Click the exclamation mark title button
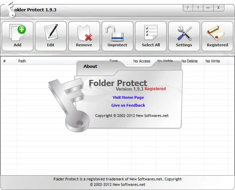 click(198, 8)
